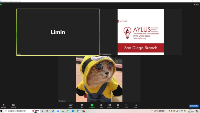Open Microsoft Edge from the taskbar
200x113 pixels.
pos(73,111)
